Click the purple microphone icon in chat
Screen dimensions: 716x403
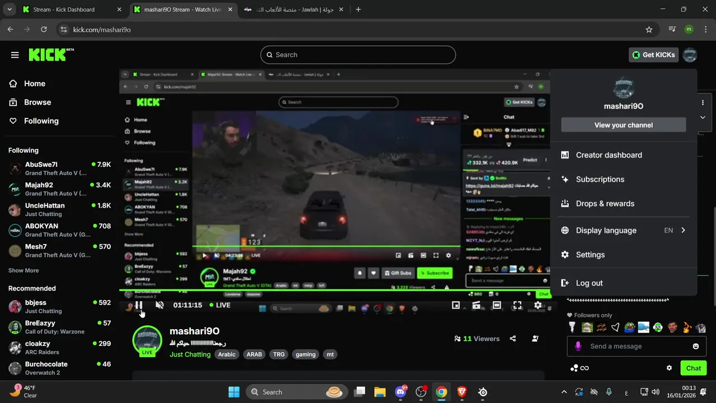click(x=578, y=346)
